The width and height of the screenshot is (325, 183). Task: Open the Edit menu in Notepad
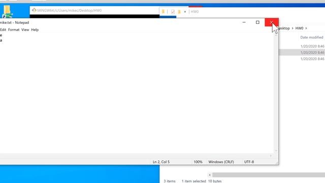[x=3, y=29]
